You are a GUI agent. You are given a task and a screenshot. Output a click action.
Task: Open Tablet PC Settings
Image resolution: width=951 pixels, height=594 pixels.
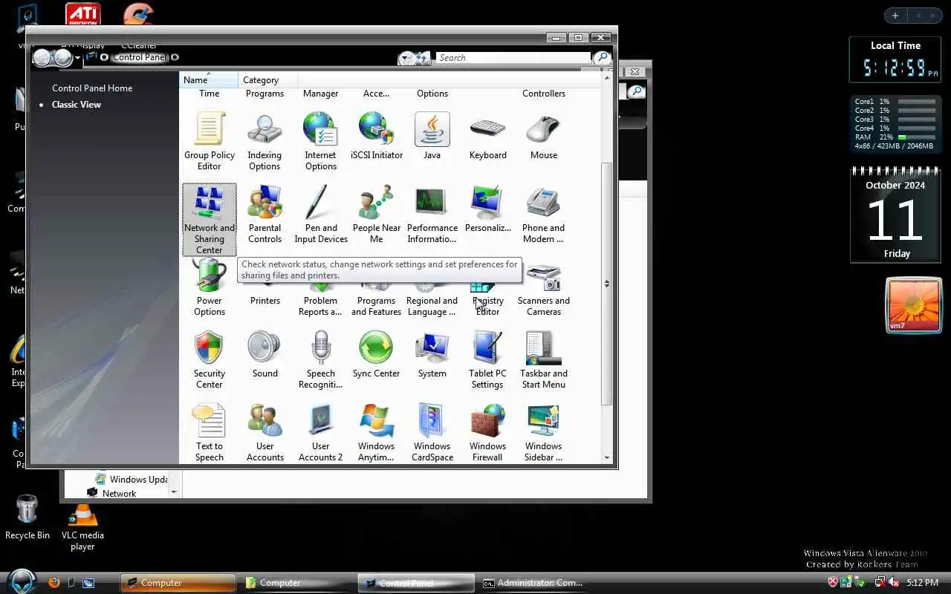coord(487,360)
